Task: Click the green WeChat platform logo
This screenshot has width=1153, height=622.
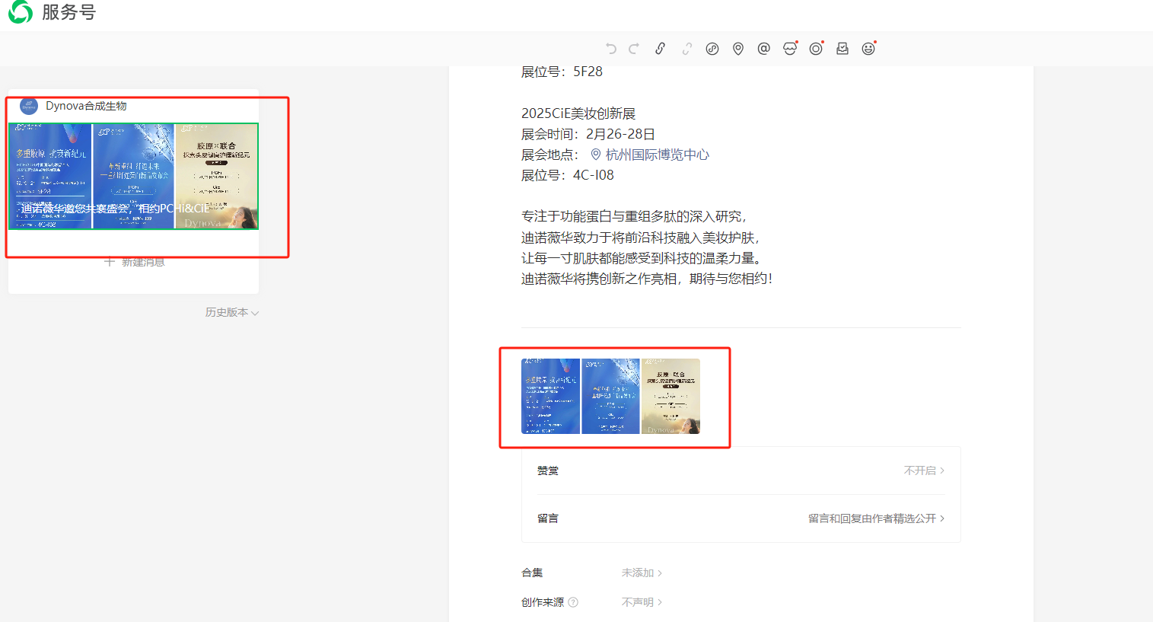Action: [x=21, y=12]
